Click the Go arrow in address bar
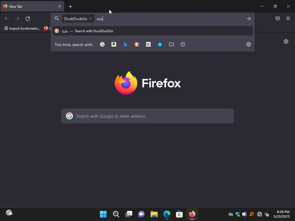The height and width of the screenshot is (221, 295). [x=249, y=19]
